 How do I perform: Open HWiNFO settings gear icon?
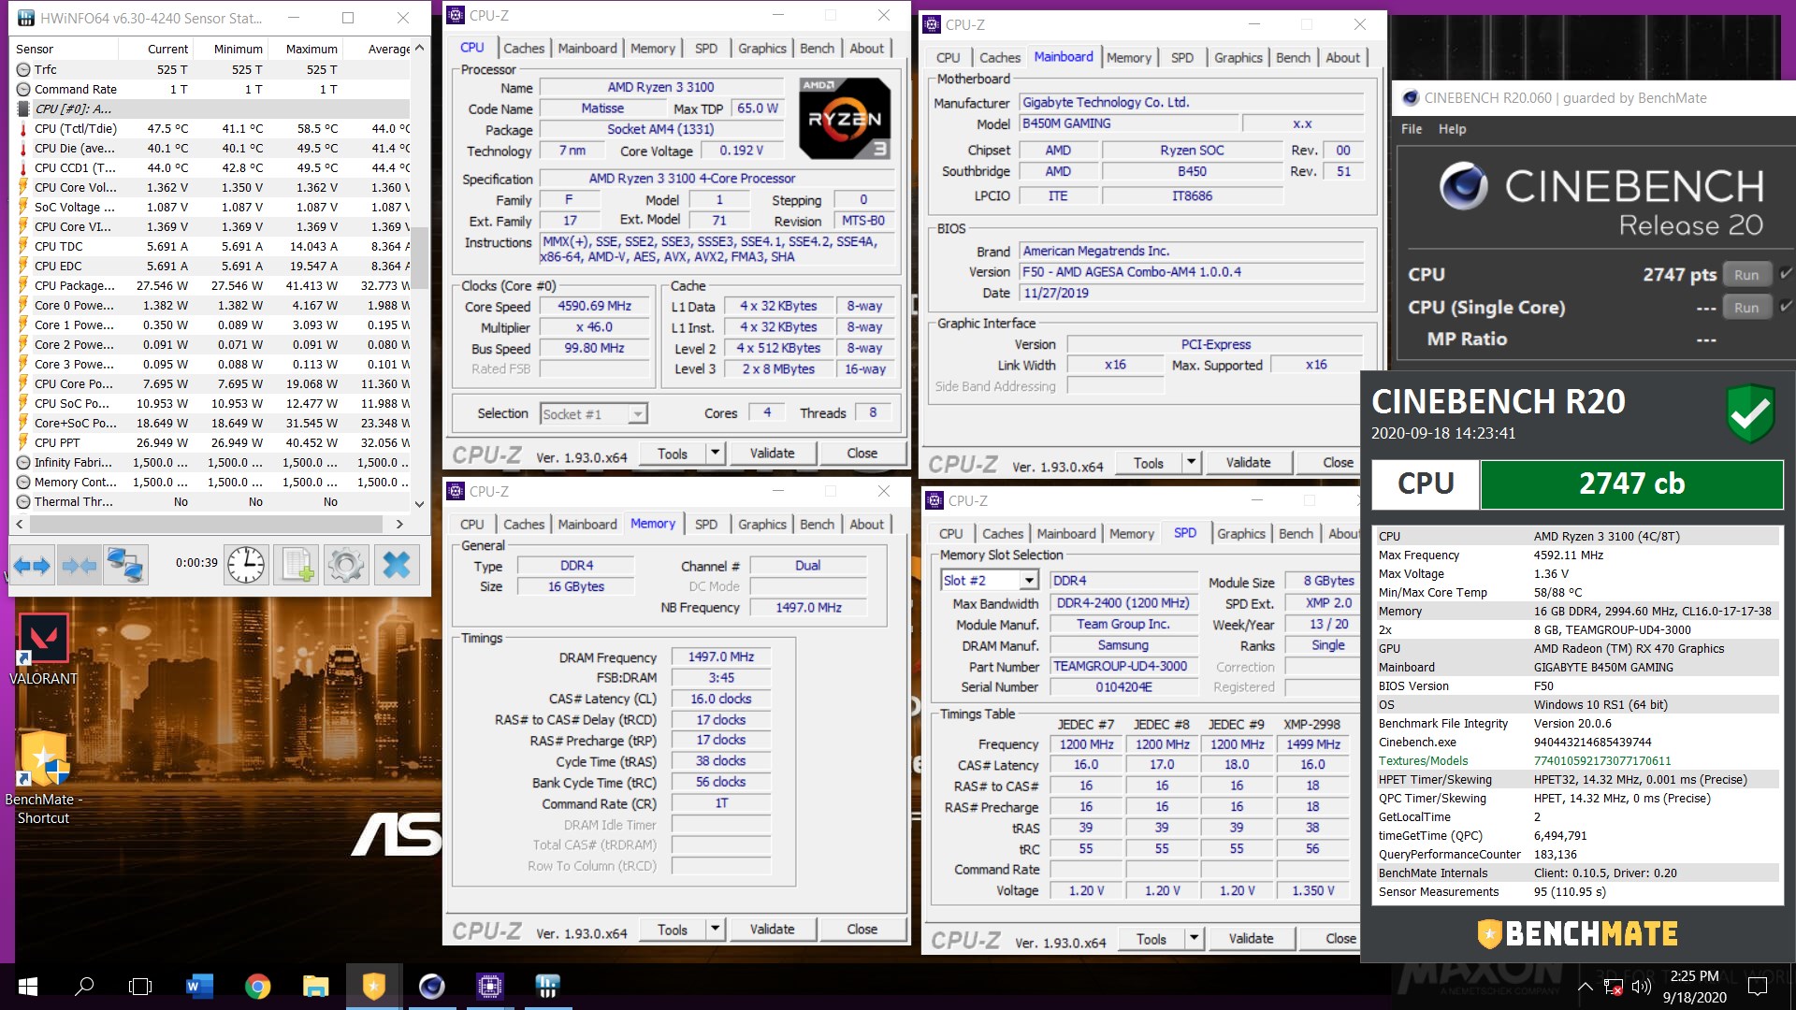point(346,565)
